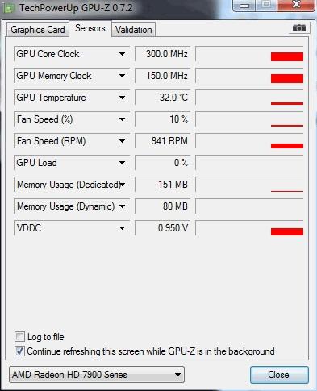Click the GPU Memory Clock history graph

tap(249, 76)
